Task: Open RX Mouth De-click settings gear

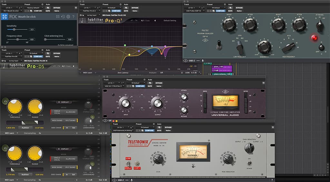Action: [x=68, y=17]
